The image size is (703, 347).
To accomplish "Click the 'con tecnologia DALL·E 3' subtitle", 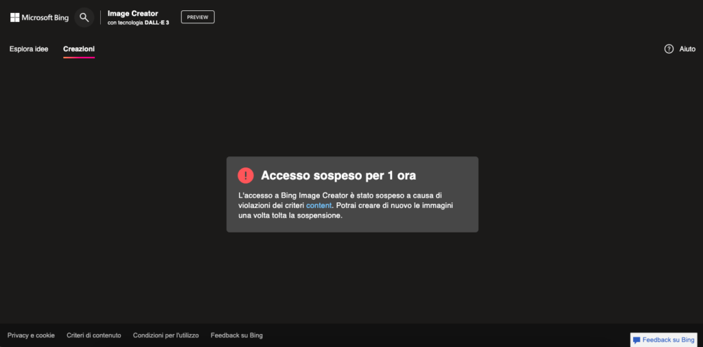I will pyautogui.click(x=138, y=23).
